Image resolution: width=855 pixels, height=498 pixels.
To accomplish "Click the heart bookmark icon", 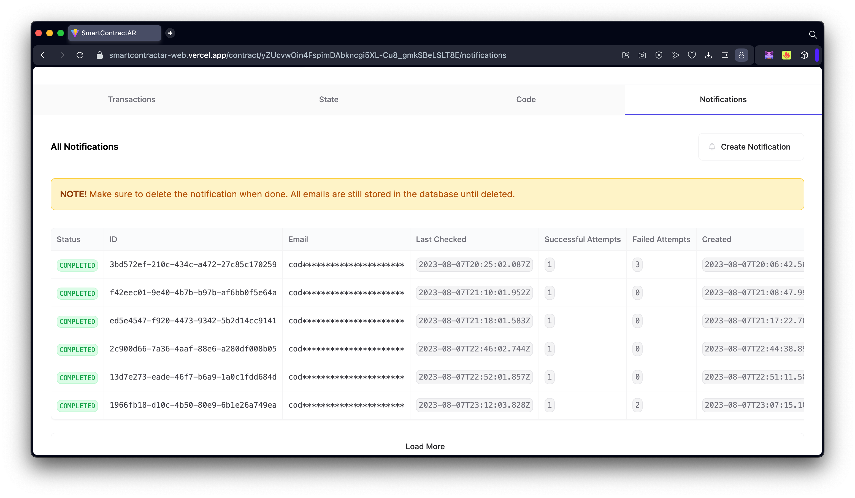I will [691, 55].
